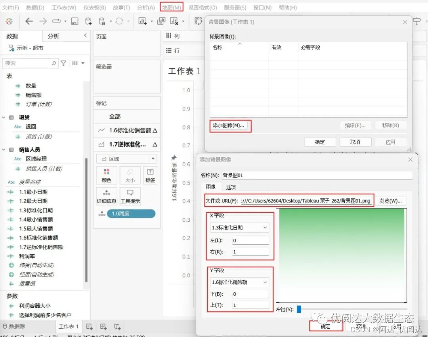Click the search magnifier icon

[54, 63]
